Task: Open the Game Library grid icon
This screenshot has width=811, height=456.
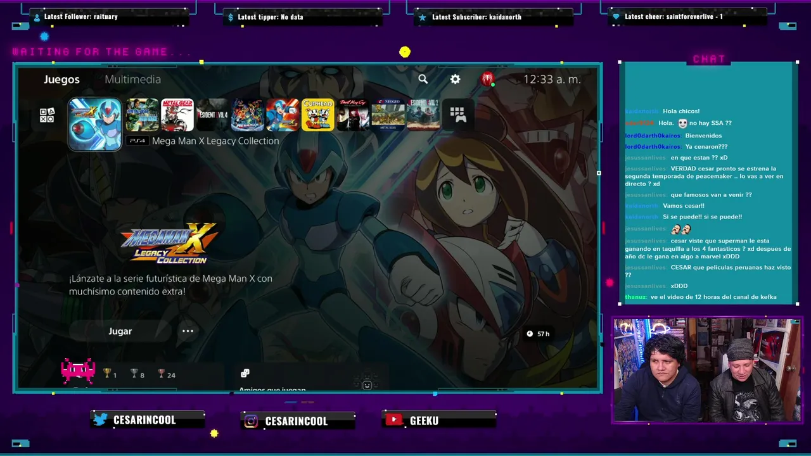Action: [458, 115]
